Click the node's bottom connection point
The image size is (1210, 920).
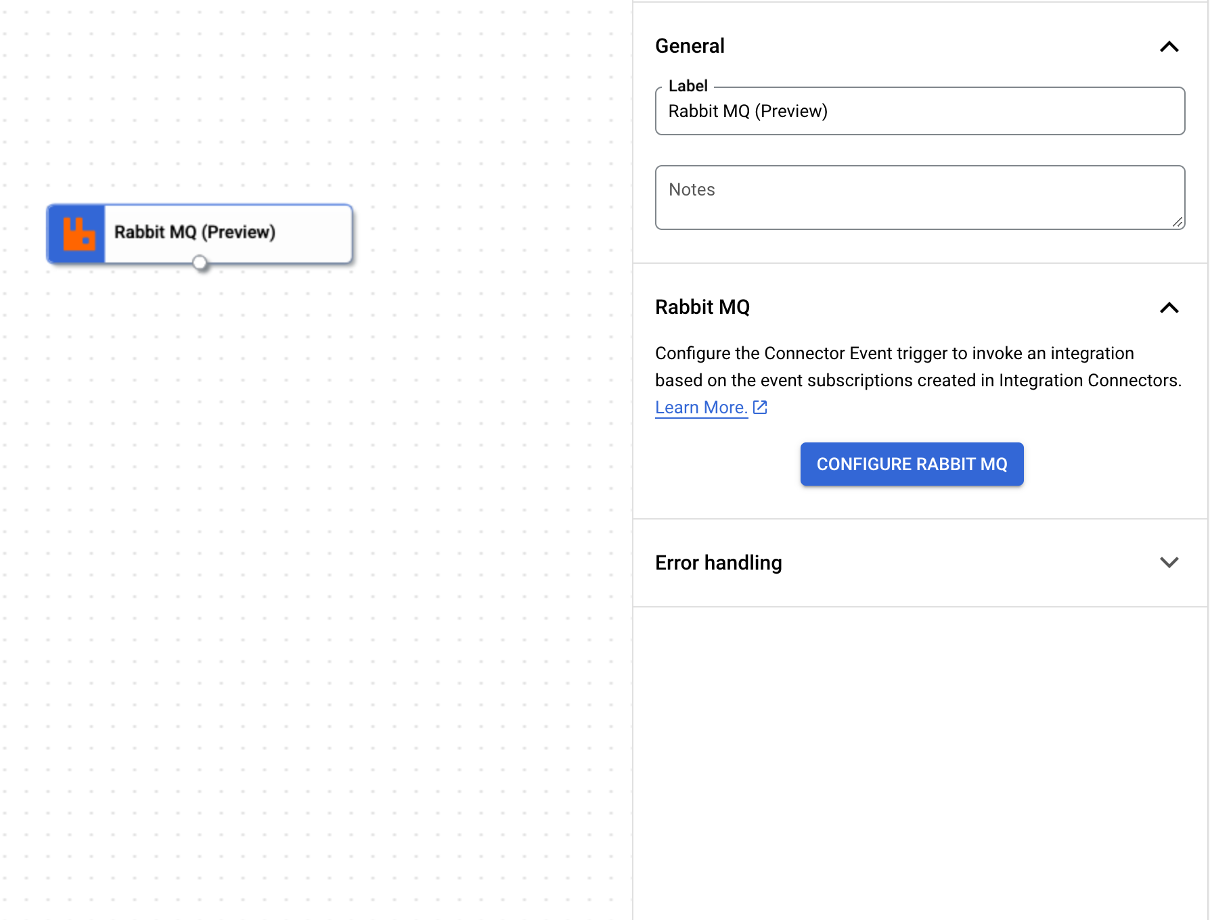[x=200, y=262]
